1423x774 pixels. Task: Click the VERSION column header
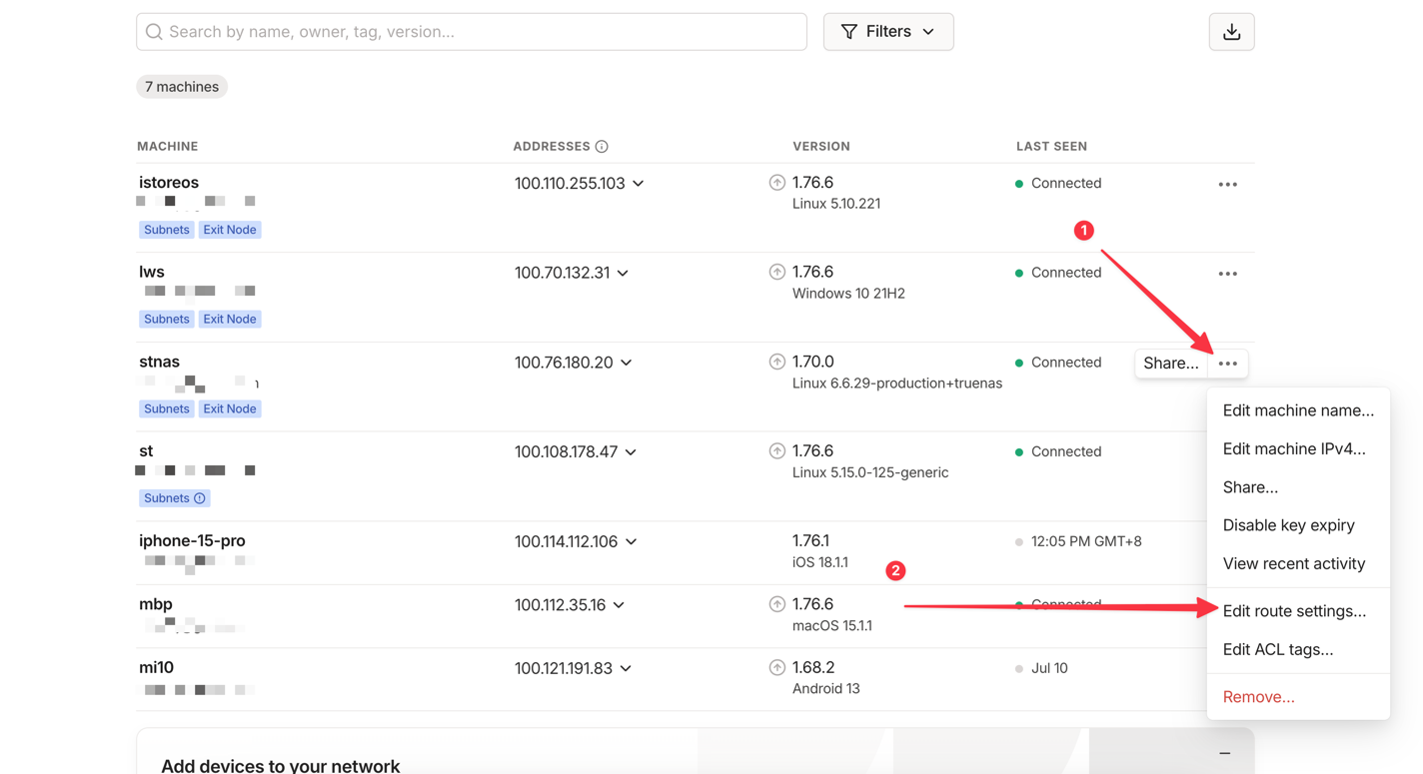coord(821,147)
